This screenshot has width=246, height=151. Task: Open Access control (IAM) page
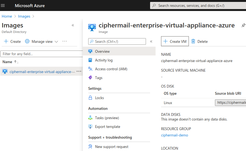(111, 69)
